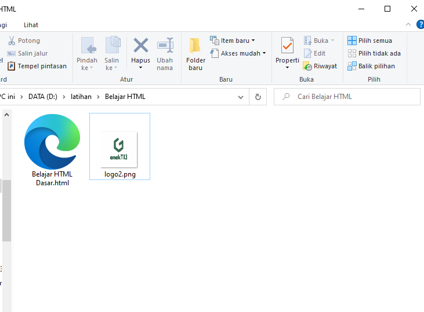424x312 pixels.
Task: Click the navigation pane scrollbar thumb
Action: pos(7,211)
